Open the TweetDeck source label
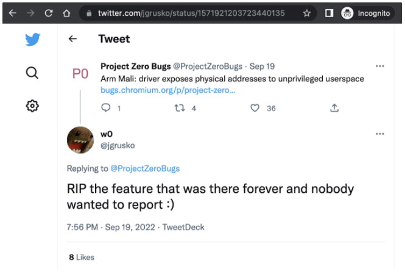Image resolution: width=405 pixels, height=274 pixels. click(185, 227)
